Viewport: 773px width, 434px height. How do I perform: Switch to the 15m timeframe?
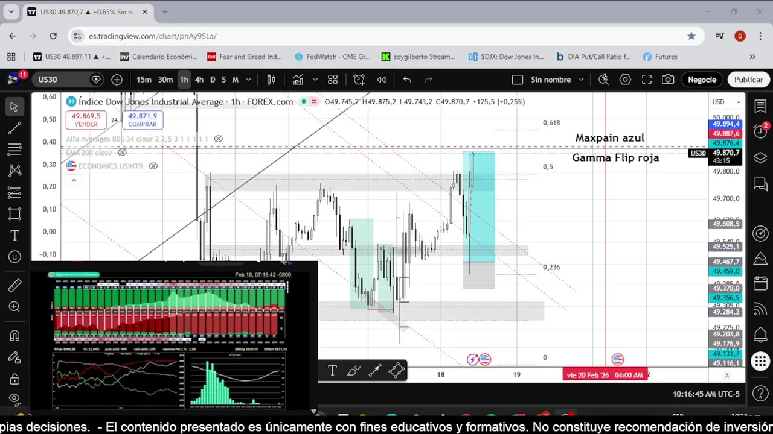click(x=144, y=80)
